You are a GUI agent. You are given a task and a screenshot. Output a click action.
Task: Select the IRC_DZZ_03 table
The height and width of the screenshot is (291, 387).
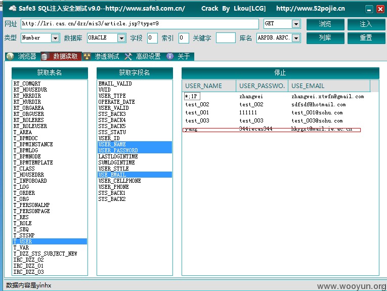[x=50, y=272]
